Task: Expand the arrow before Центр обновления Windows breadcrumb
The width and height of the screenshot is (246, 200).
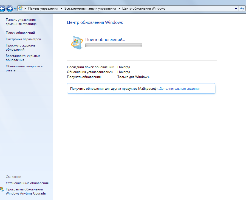Action: point(119,8)
